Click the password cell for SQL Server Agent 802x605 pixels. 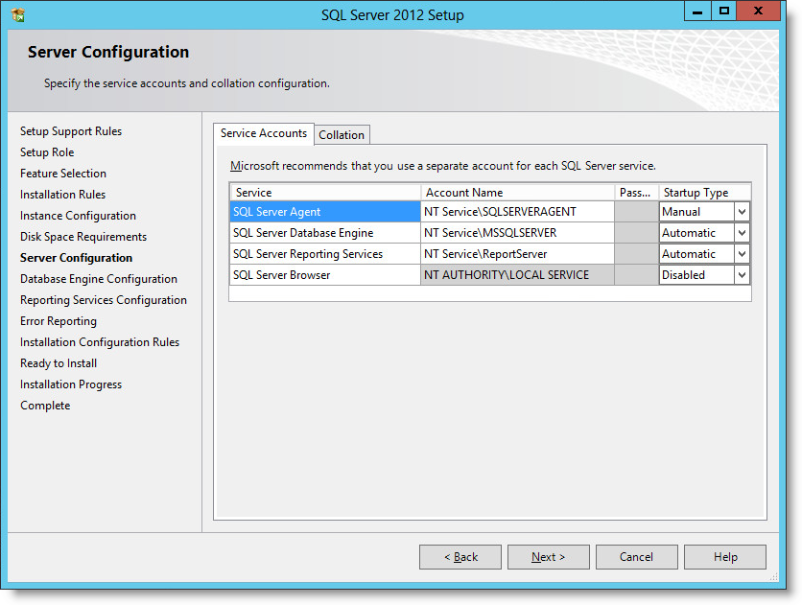(636, 212)
